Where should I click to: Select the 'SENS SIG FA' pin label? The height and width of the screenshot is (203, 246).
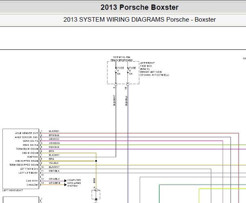pos(31,141)
